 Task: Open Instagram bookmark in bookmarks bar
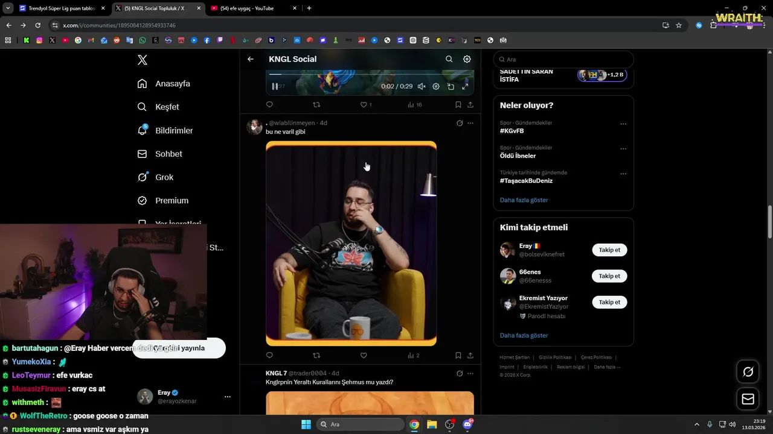point(39,40)
